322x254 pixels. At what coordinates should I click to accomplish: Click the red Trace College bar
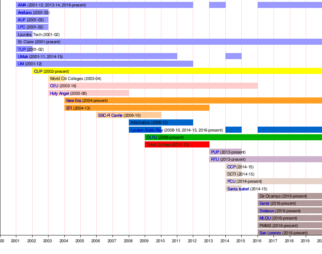point(177,144)
